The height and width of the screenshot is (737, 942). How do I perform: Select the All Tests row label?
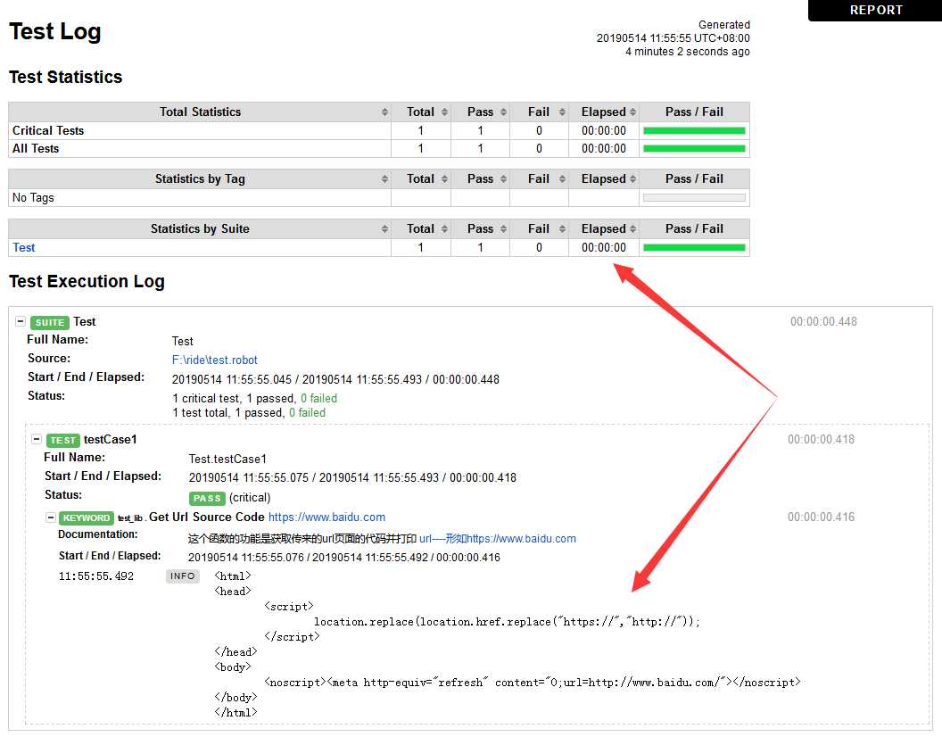coord(36,148)
